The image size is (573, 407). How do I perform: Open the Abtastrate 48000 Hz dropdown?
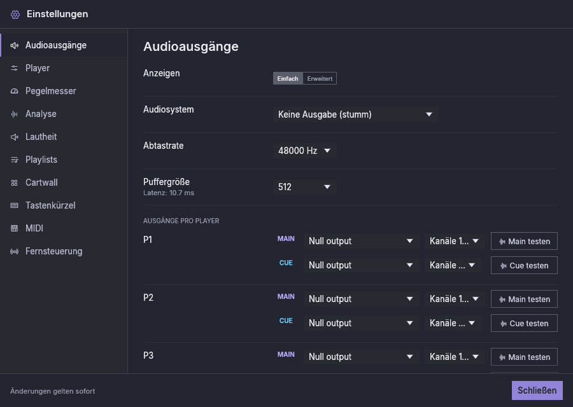(x=304, y=150)
